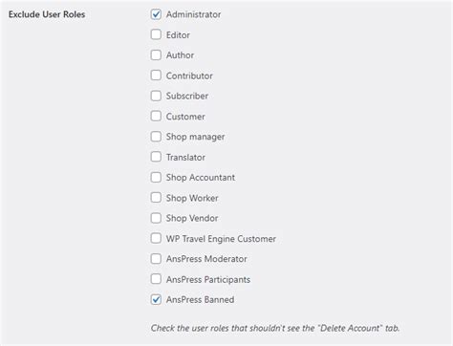Viewport: 453px width, 346px height.
Task: Click the Administrator label text
Action: tap(193, 14)
